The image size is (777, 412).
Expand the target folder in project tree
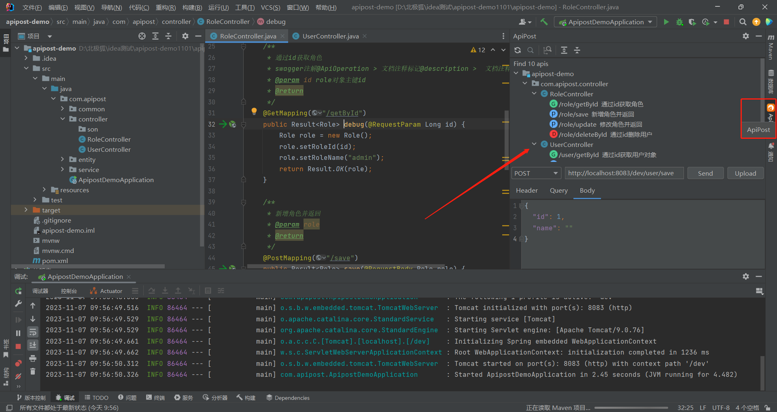[26, 210]
